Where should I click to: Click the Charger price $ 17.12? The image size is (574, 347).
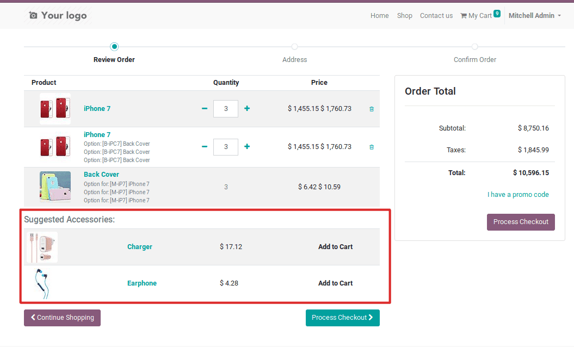pos(231,247)
